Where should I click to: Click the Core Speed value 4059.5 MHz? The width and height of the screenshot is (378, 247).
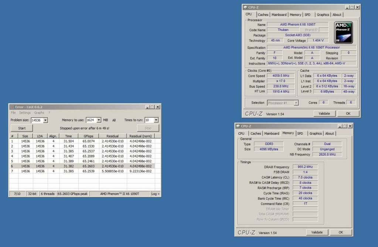pyautogui.click(x=281, y=76)
